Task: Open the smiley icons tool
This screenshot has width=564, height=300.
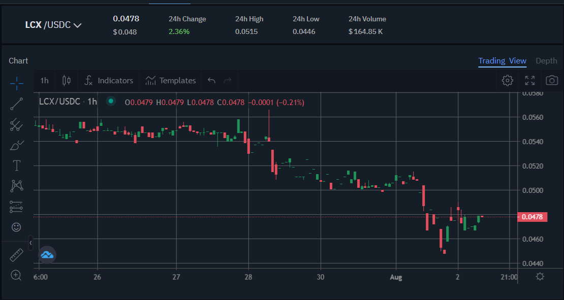Action: (x=16, y=227)
